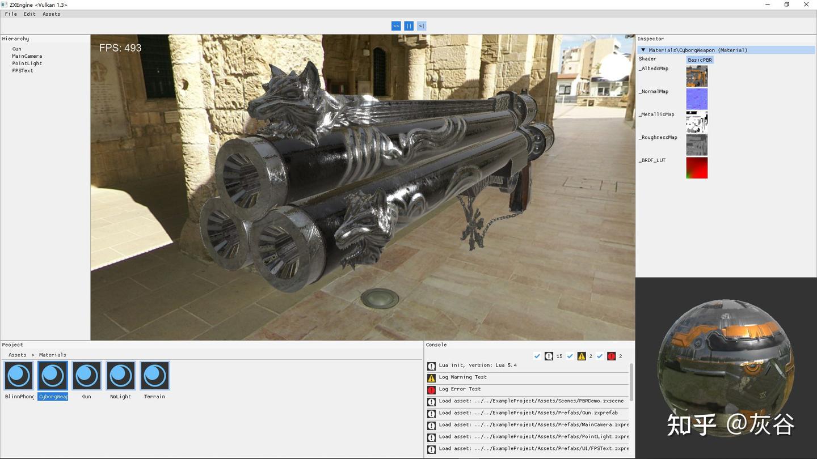The height and width of the screenshot is (459, 817).
Task: Click the step-frame button in the toolbar
Action: [422, 25]
